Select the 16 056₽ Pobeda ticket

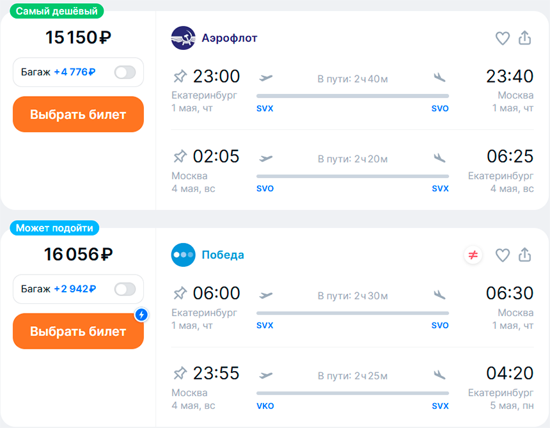pos(78,331)
